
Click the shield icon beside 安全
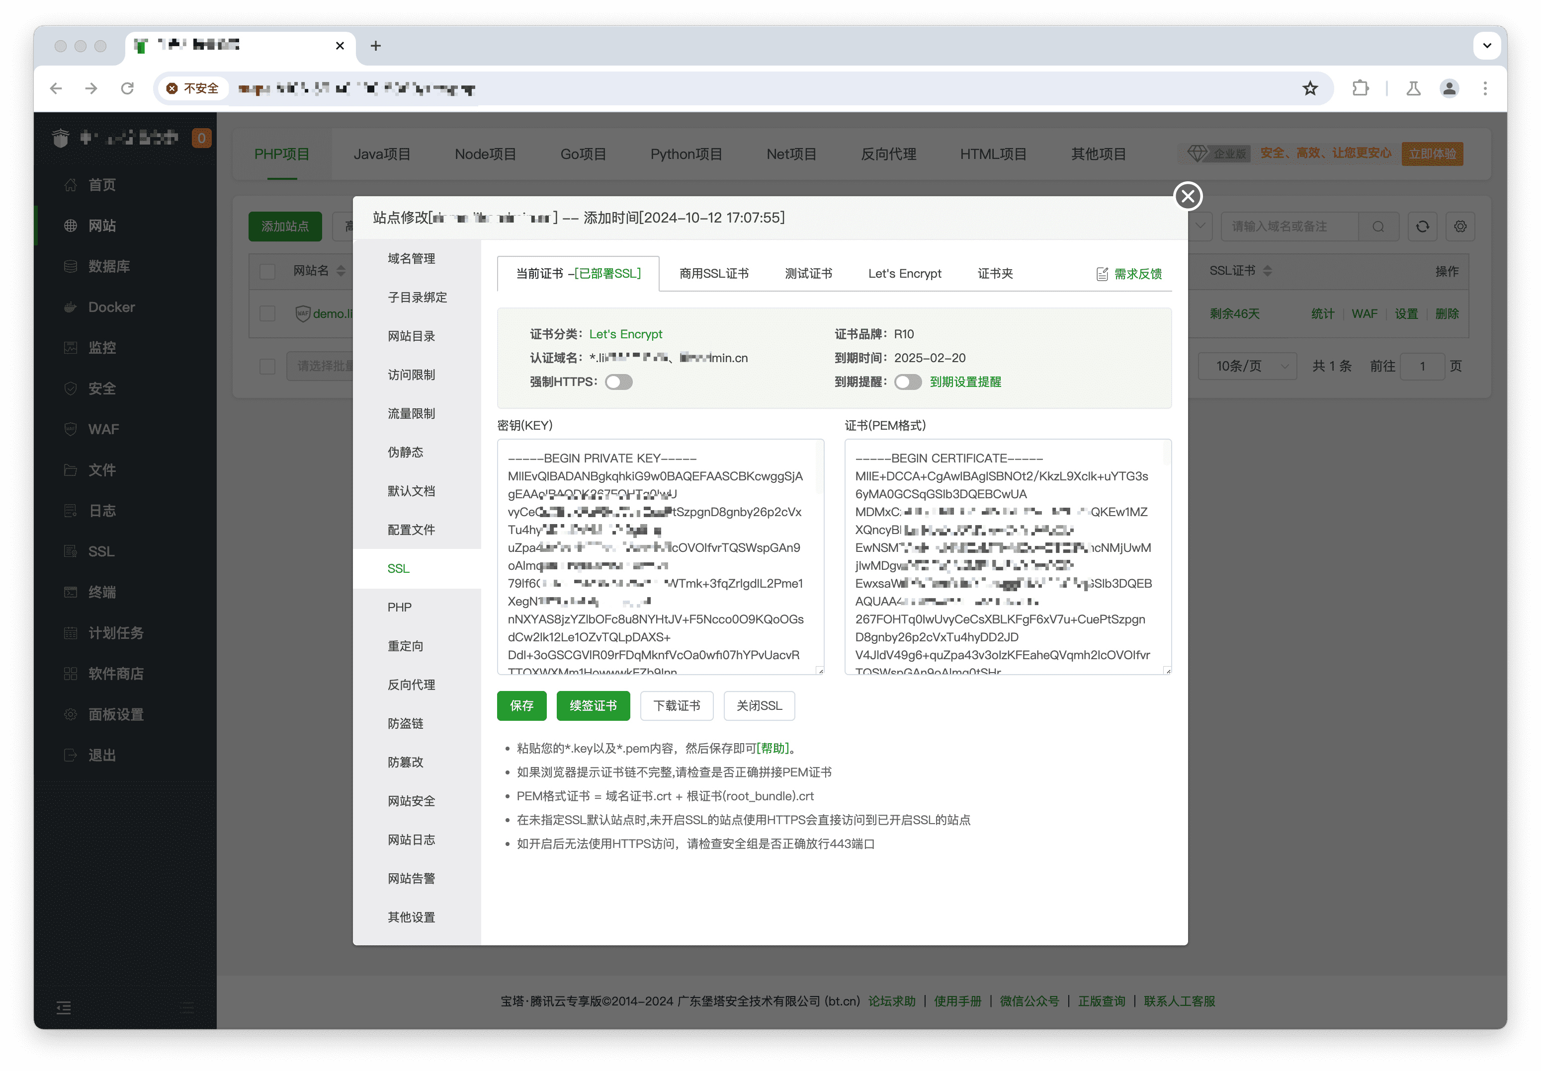click(71, 389)
